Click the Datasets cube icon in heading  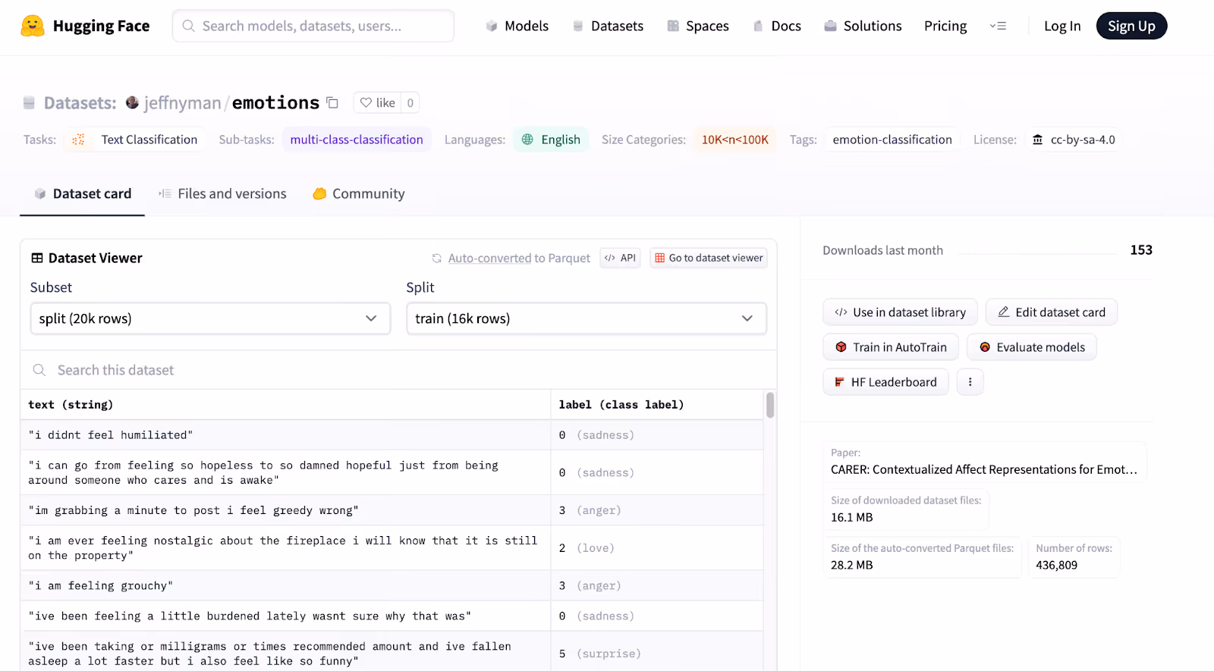point(29,102)
